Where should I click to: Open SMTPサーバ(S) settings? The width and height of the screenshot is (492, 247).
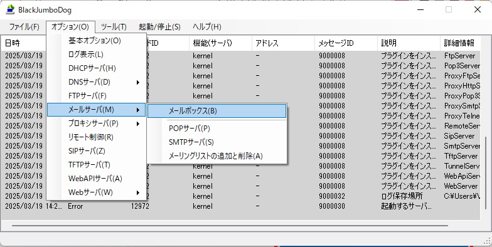[x=217, y=142]
